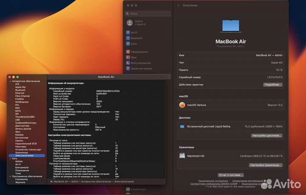Select WWAN under Сеть
Screen dimensions: 306x195
pos(19,161)
